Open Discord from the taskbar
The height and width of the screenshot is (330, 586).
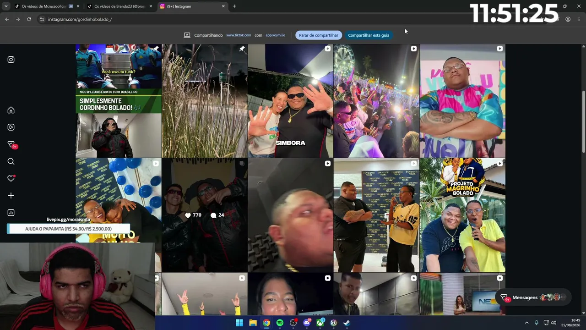tap(307, 323)
